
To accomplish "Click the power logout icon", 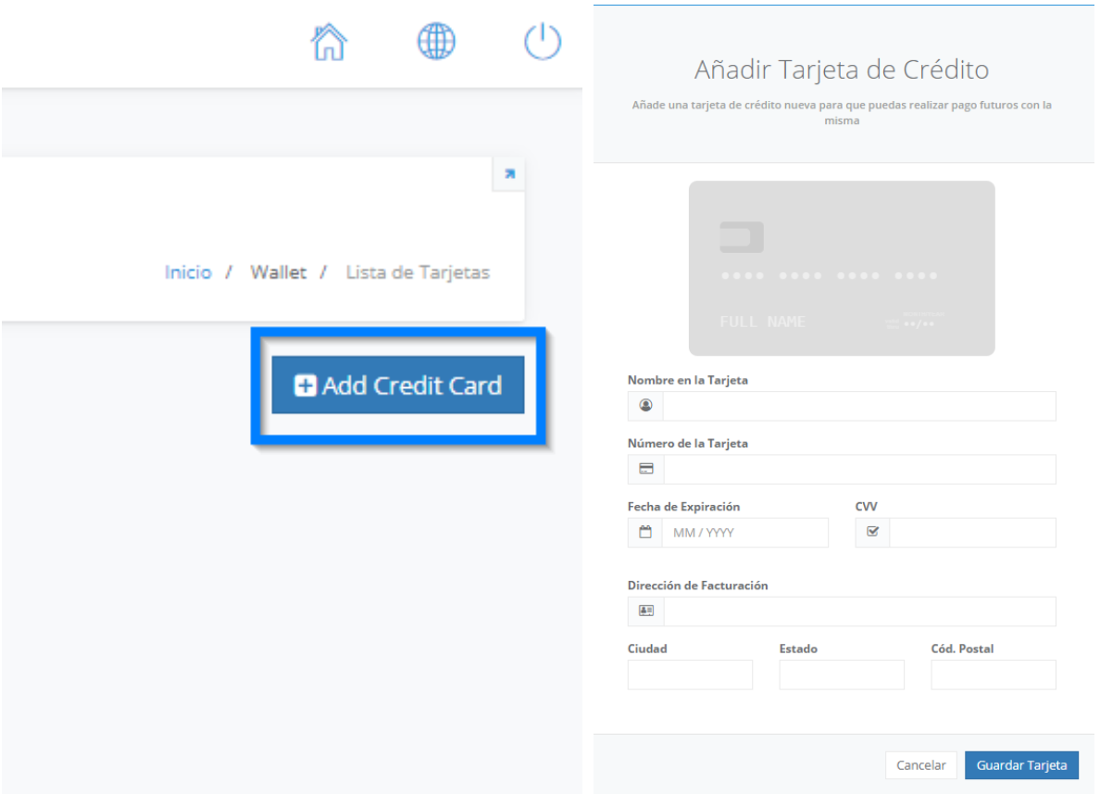I will (543, 42).
